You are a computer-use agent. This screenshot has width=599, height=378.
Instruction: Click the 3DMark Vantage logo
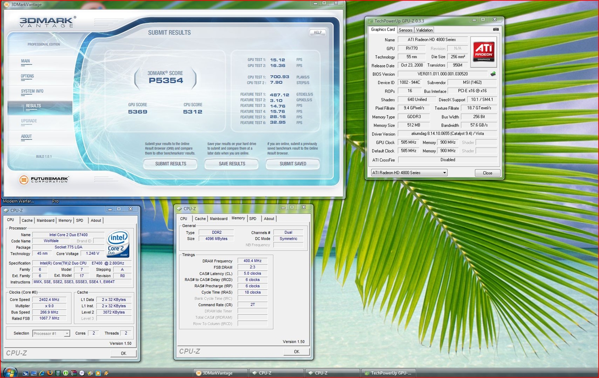(x=47, y=22)
